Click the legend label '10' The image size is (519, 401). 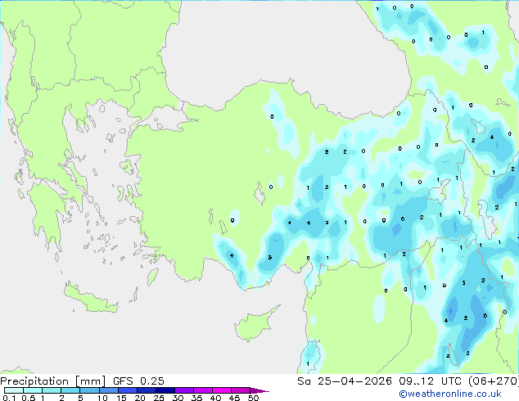click(102, 398)
